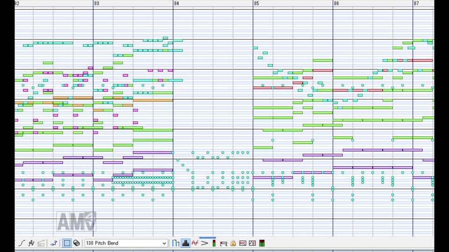Select the eraser tool
Screen dimensions: 449x252
pyautogui.click(x=76, y=243)
